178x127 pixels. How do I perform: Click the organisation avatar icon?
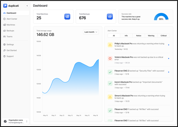click(5, 121)
